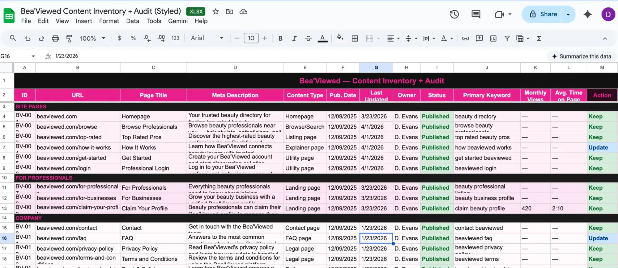
Task: Open the Format menu
Action: pos(109,21)
